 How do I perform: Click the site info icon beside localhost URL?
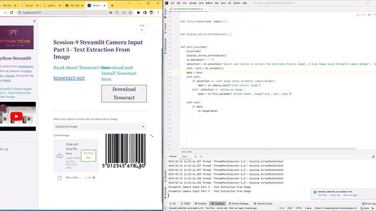pos(19,12)
